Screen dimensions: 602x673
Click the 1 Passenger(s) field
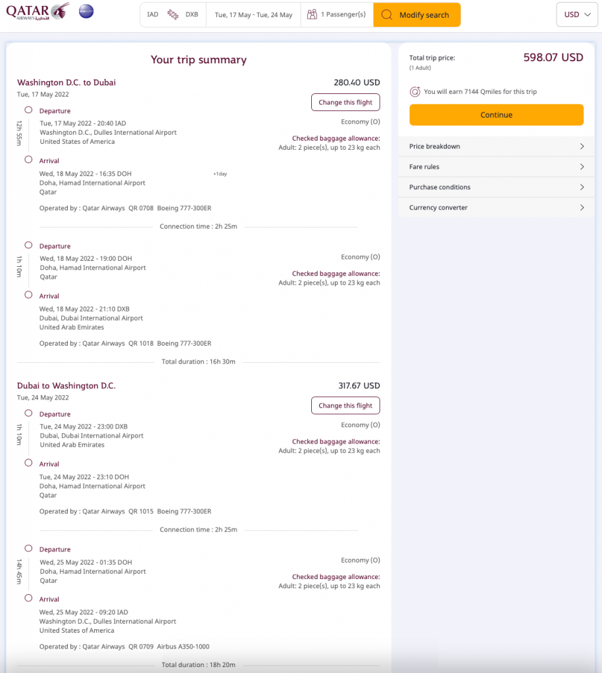coord(343,14)
